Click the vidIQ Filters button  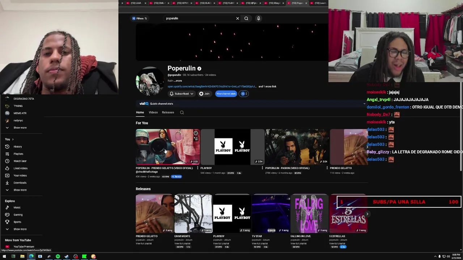(x=140, y=18)
